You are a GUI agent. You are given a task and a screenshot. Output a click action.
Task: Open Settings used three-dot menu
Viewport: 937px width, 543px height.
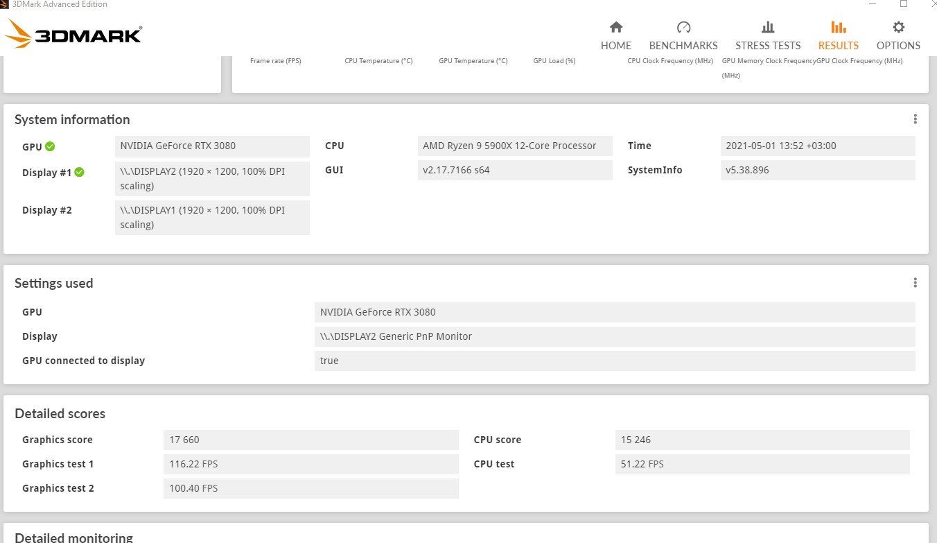915,283
